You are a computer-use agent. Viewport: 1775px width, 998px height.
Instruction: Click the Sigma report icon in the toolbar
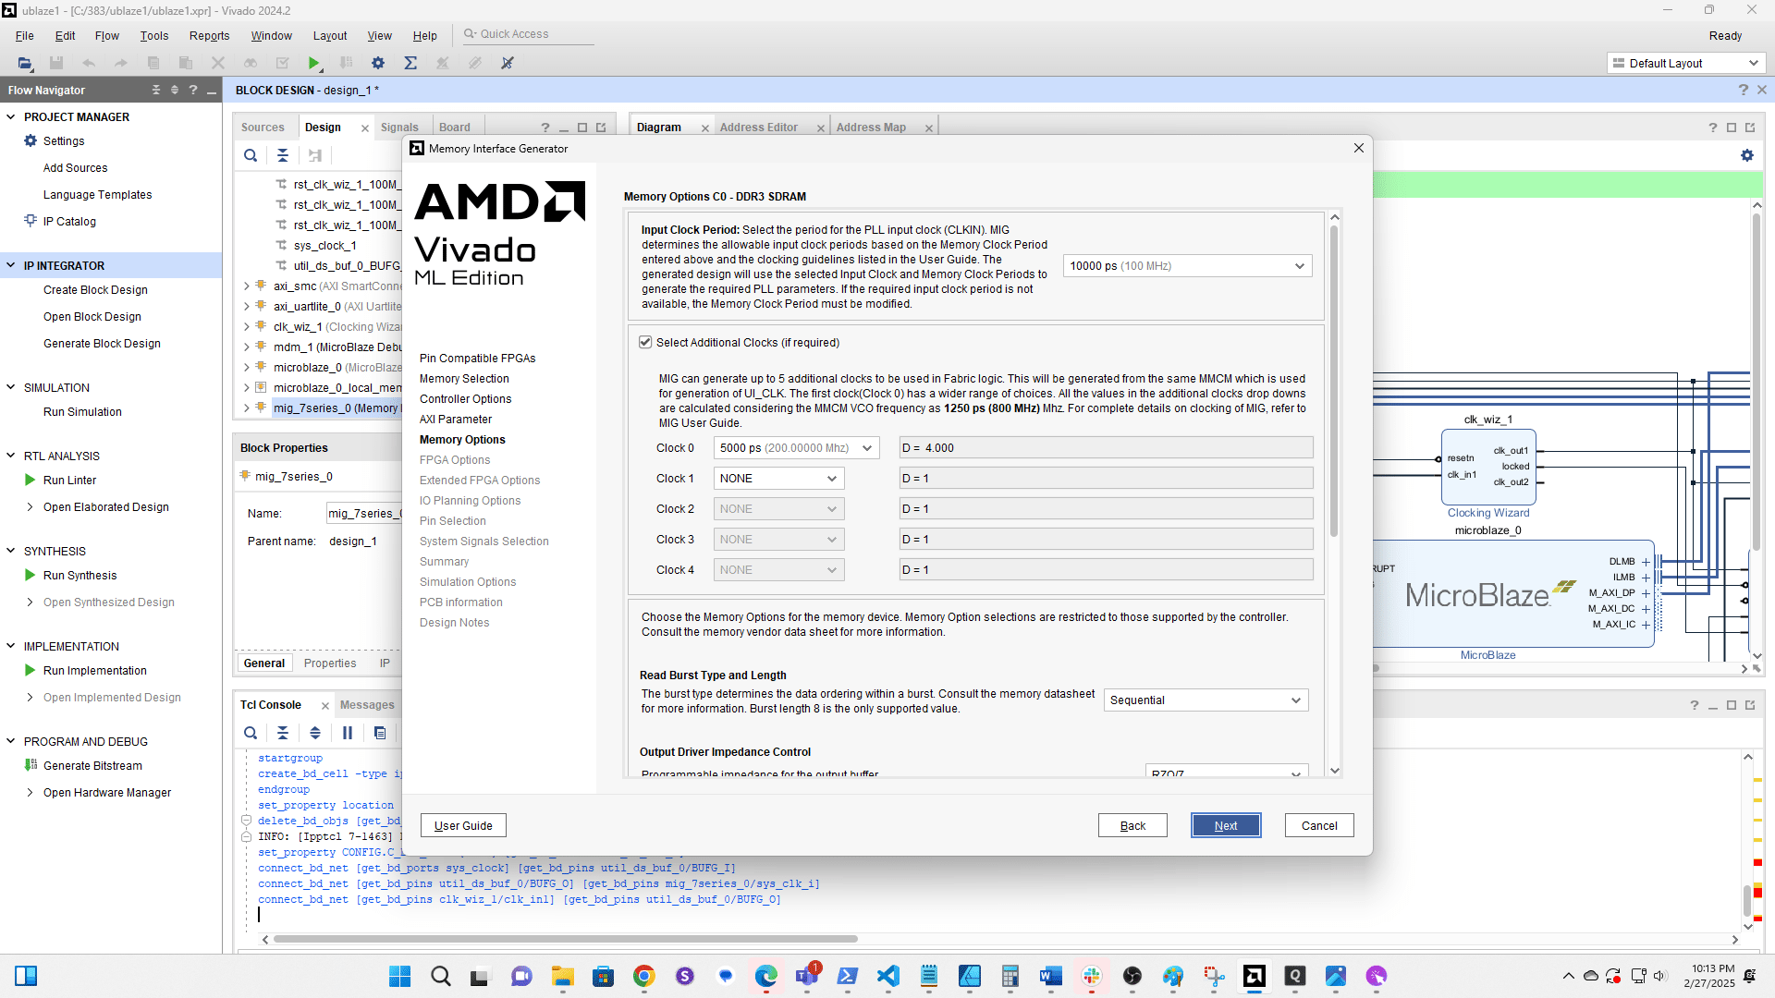coord(410,63)
